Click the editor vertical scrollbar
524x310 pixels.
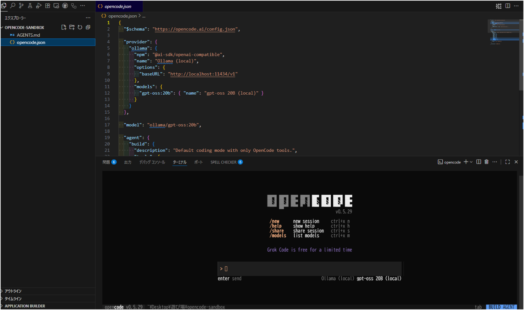(521, 55)
